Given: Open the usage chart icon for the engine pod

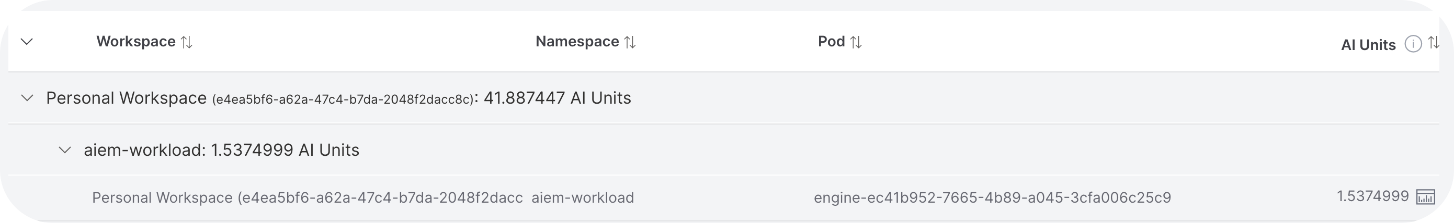Looking at the screenshot, I should click(1425, 197).
